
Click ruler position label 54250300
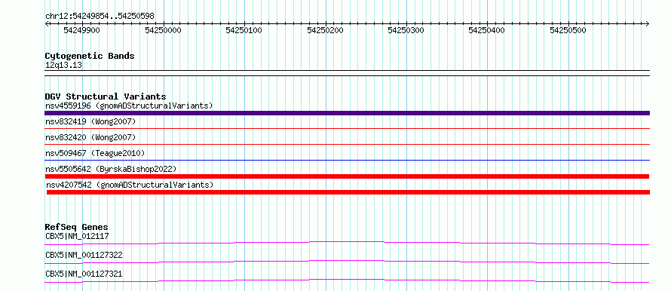[406, 30]
